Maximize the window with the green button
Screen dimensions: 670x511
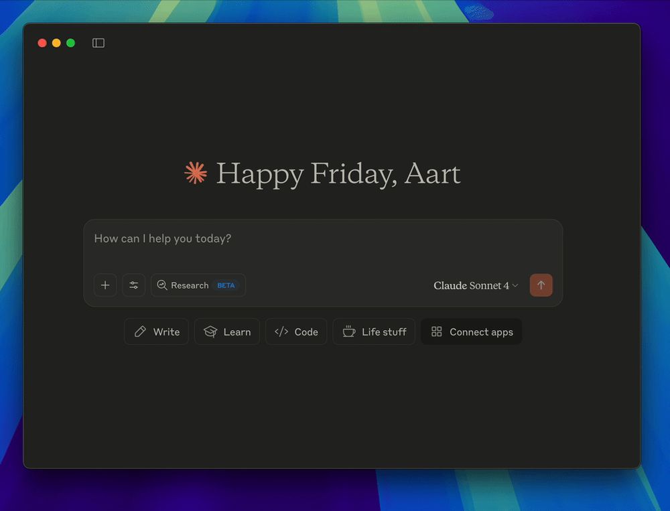[71, 43]
